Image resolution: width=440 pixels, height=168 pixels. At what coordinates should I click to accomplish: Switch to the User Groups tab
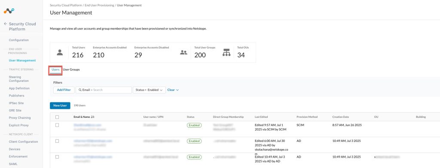point(71,69)
